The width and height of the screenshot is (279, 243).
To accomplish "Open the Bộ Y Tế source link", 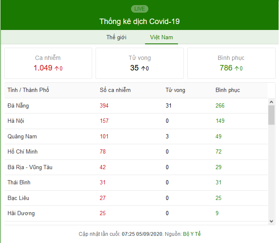I will 192,234.
